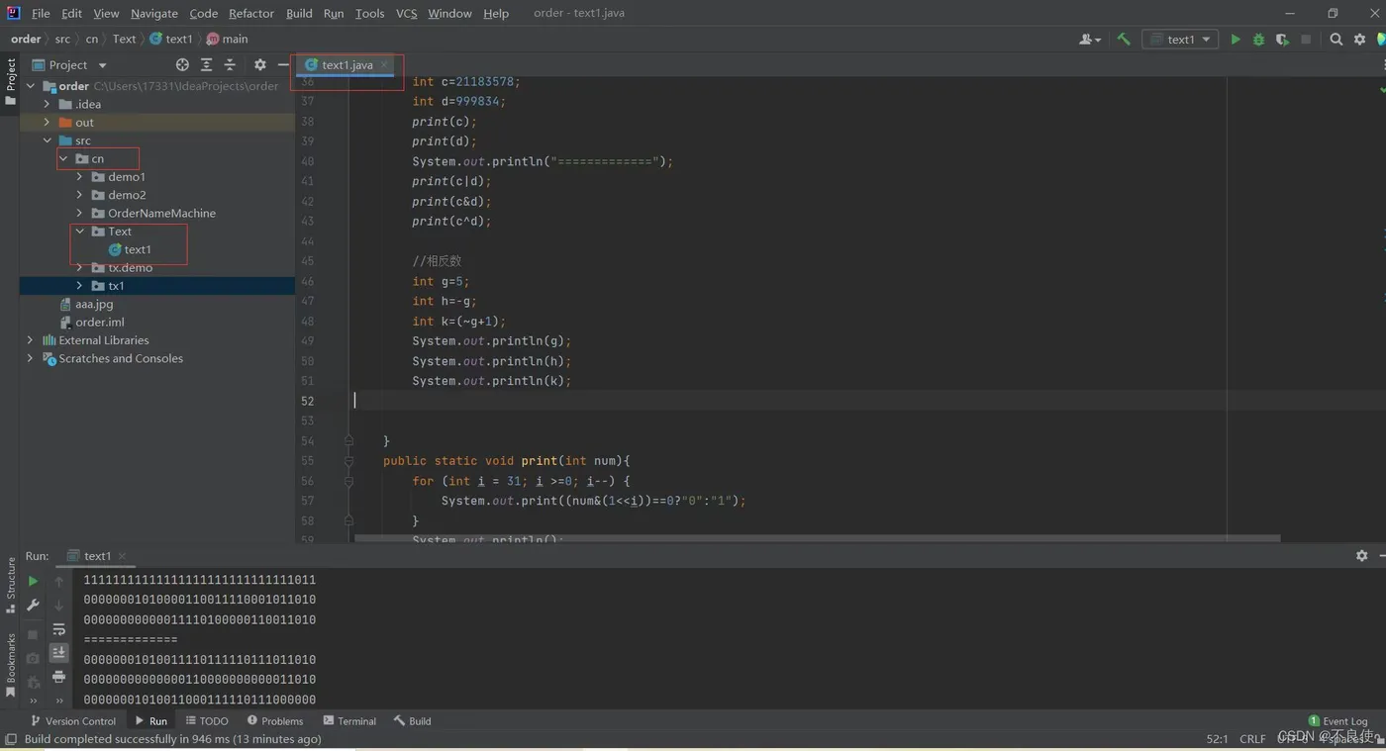Hide the Project tool window
The height and width of the screenshot is (751, 1386).
[283, 64]
